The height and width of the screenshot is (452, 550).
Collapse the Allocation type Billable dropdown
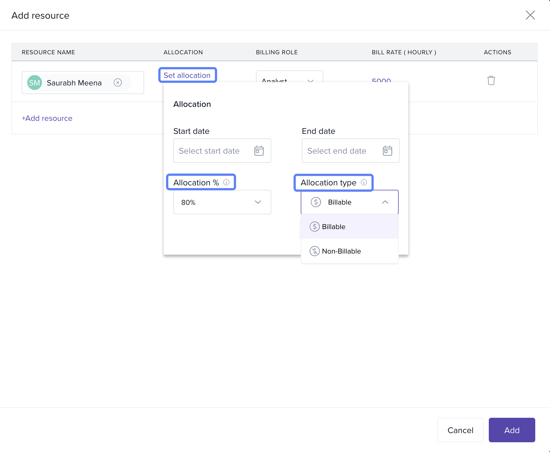385,202
